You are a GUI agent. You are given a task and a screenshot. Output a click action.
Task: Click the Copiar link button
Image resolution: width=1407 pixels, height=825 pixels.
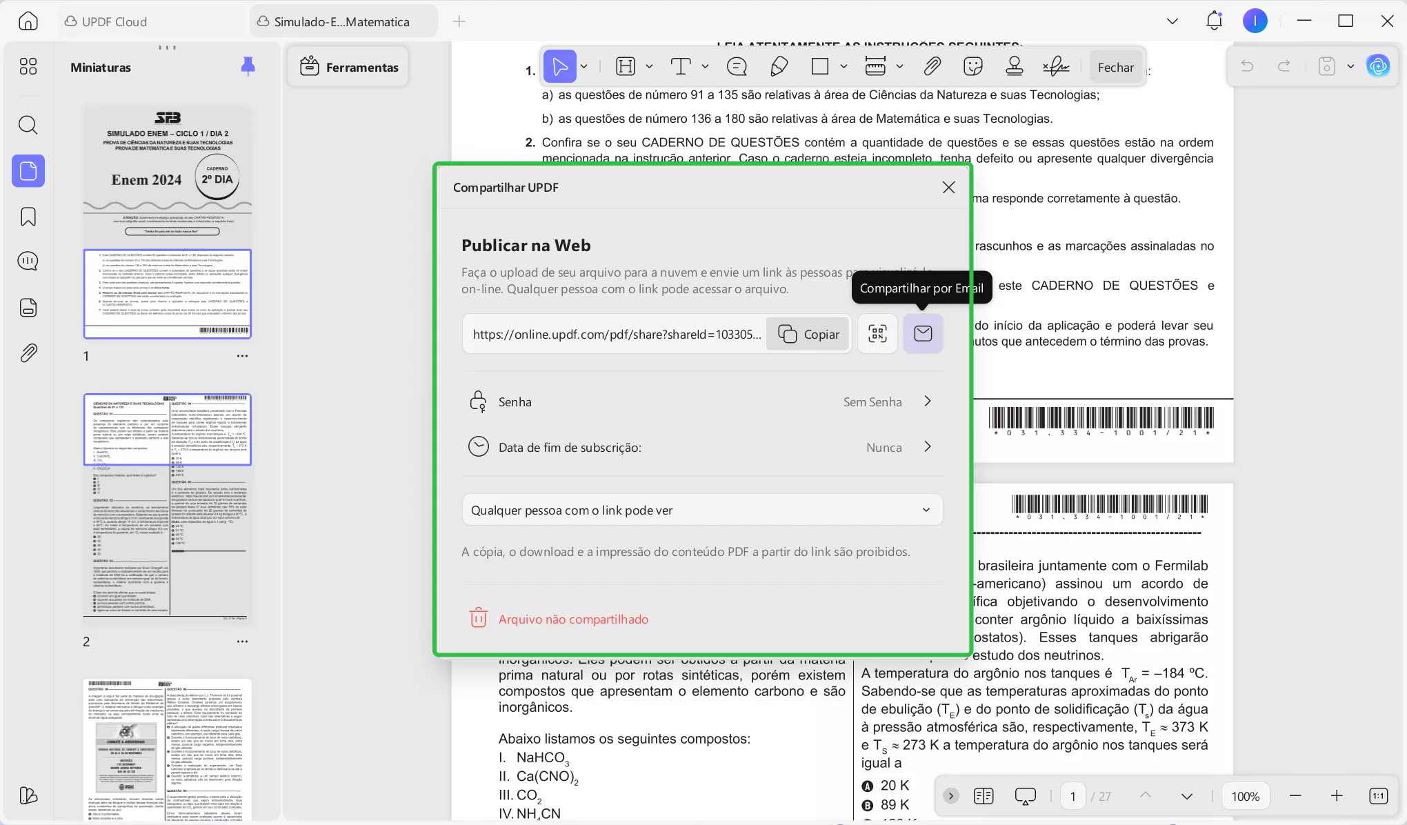[808, 334]
